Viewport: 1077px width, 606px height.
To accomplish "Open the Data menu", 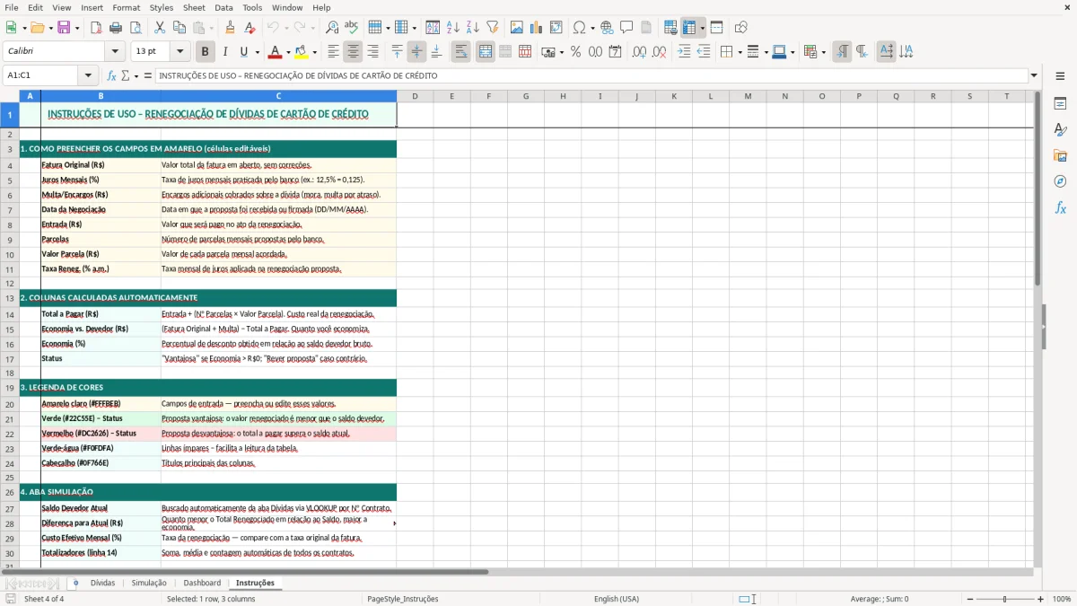I will point(223,7).
